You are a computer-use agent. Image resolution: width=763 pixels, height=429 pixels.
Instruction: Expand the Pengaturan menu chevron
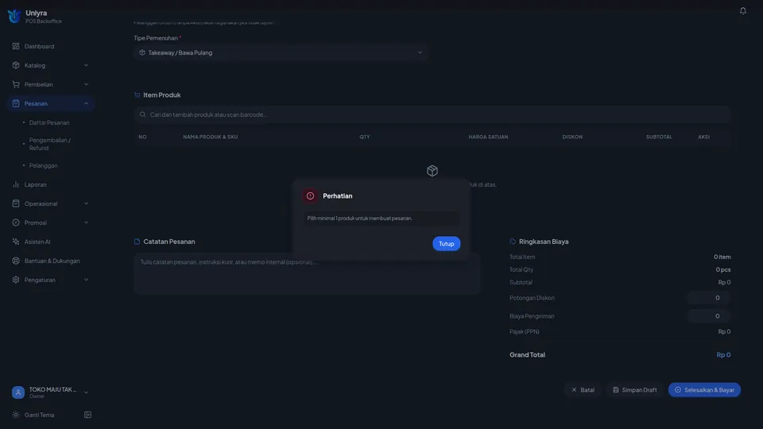86,280
